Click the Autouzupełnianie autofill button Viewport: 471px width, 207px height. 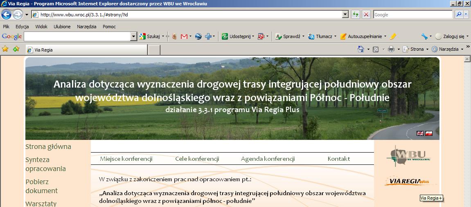pyautogui.click(x=361, y=36)
